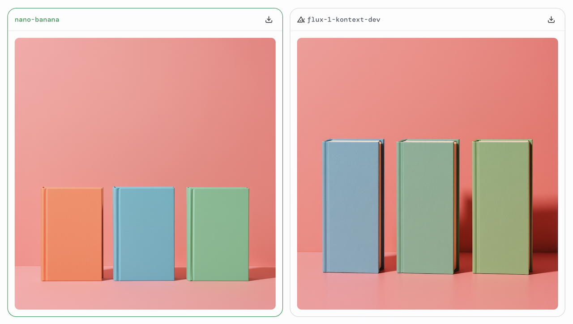Viewport: 573px width, 324px height.
Task: Open the flux-1-kontext-dev generated image
Action: point(428,173)
